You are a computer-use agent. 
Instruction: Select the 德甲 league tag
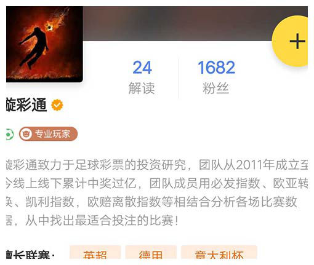[x=151, y=253]
